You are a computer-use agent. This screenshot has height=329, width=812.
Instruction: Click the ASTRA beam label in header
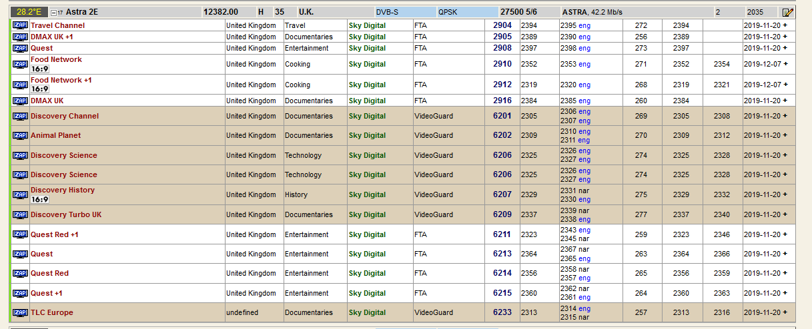pos(574,12)
